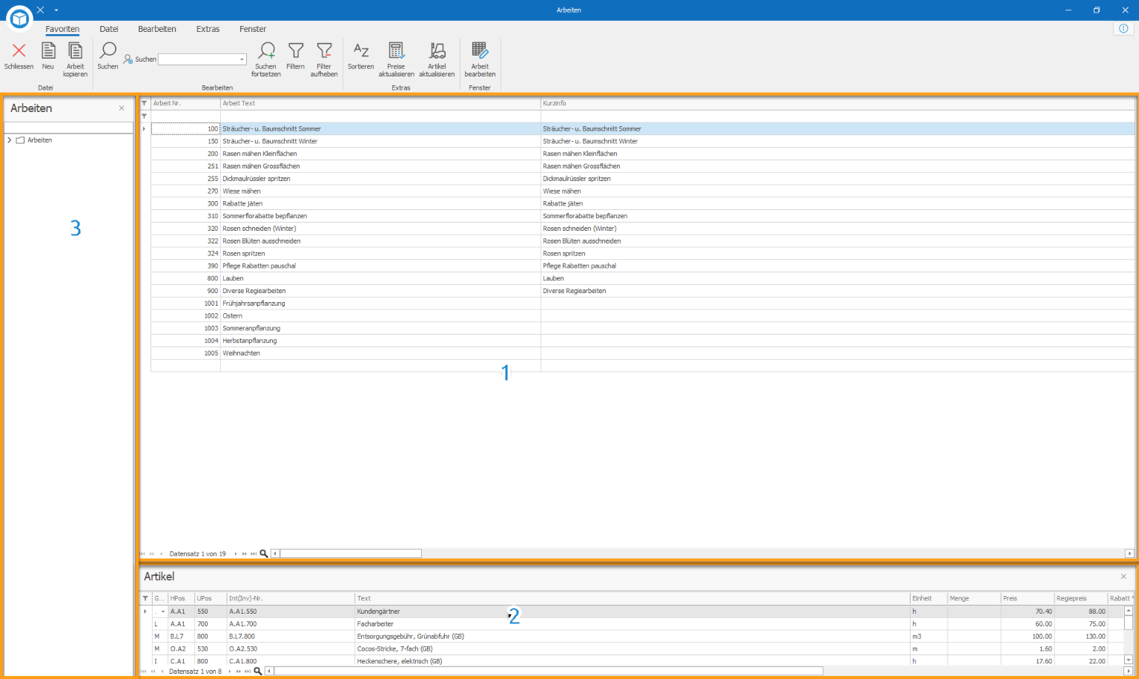Viewport: 1139px width, 679px height.
Task: Click into the Suchen text field
Action: [198, 59]
